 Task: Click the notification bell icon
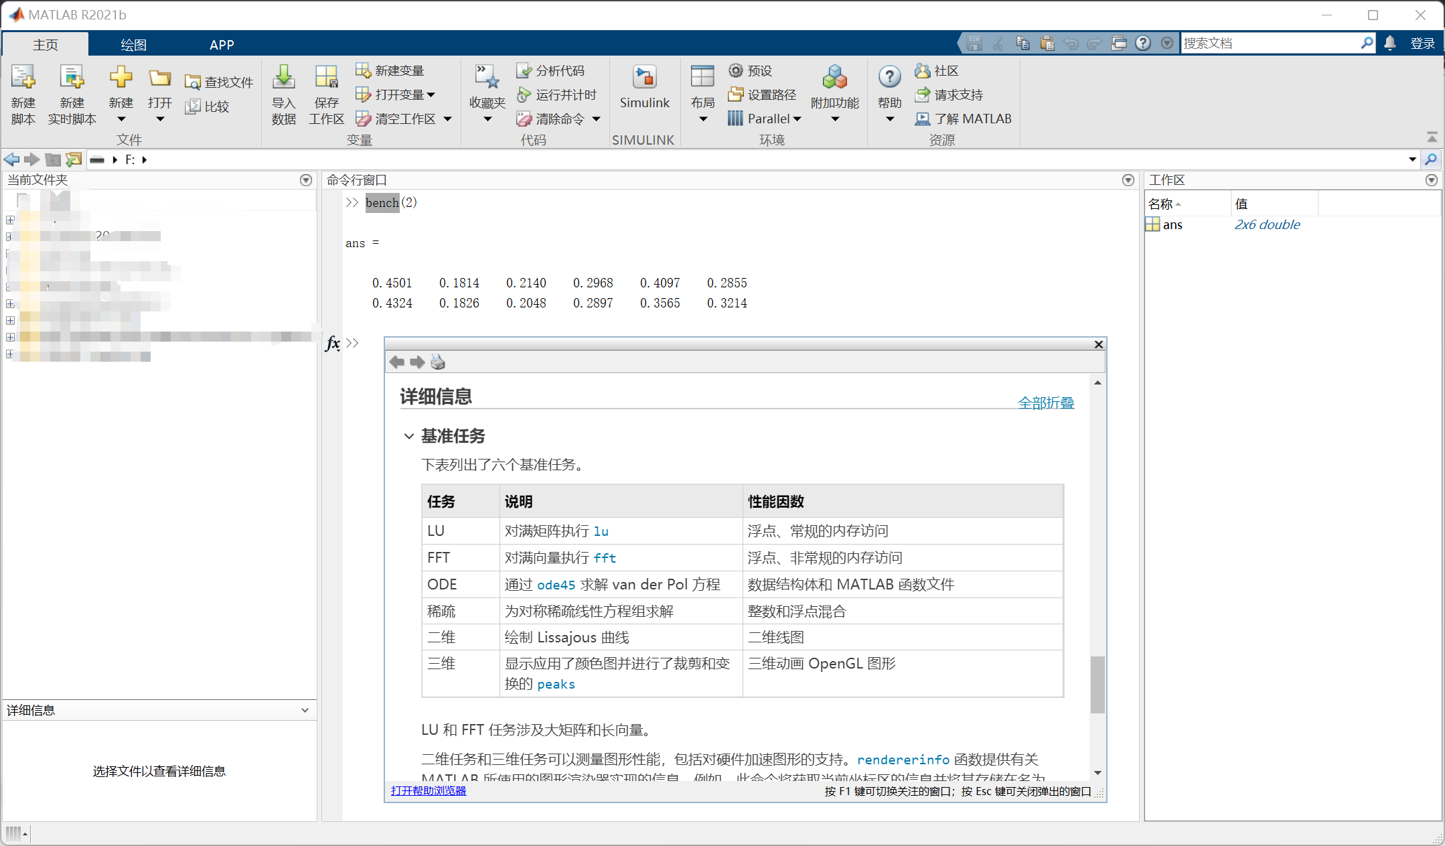[1390, 43]
